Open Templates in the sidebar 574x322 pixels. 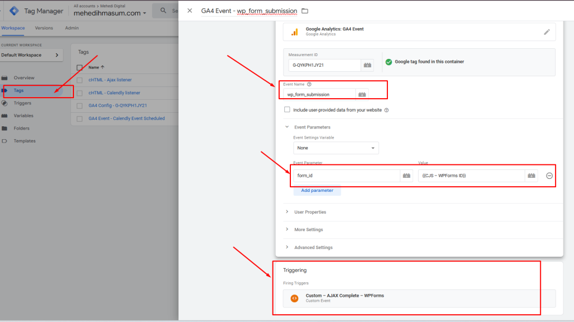(25, 141)
